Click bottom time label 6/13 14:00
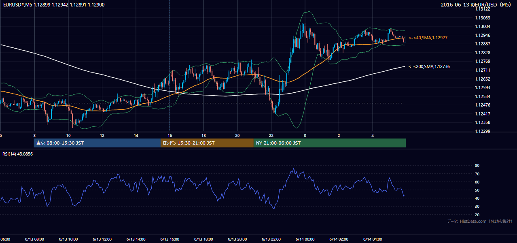517x243 pixels. [x=136, y=239]
